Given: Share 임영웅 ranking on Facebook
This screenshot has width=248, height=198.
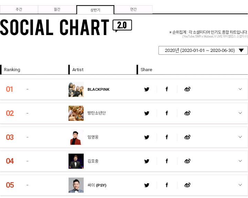Looking at the screenshot, I should [x=167, y=137].
